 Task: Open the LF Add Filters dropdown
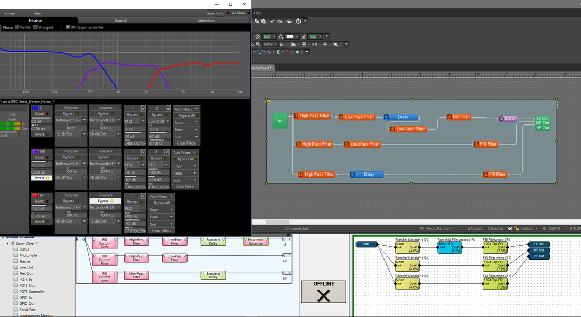(186, 109)
